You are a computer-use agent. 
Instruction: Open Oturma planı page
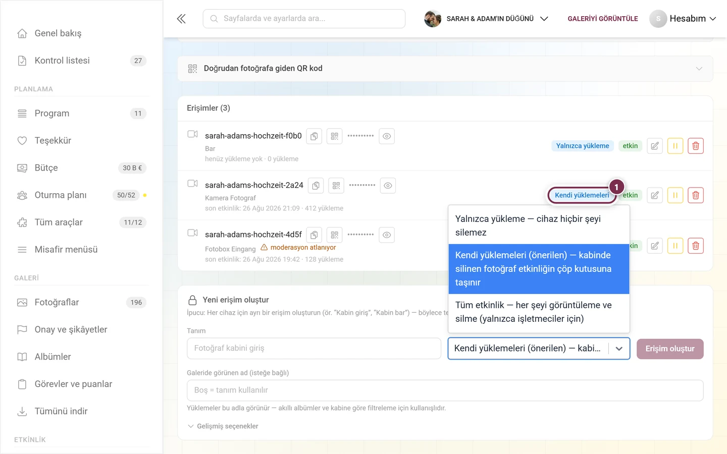click(x=81, y=195)
